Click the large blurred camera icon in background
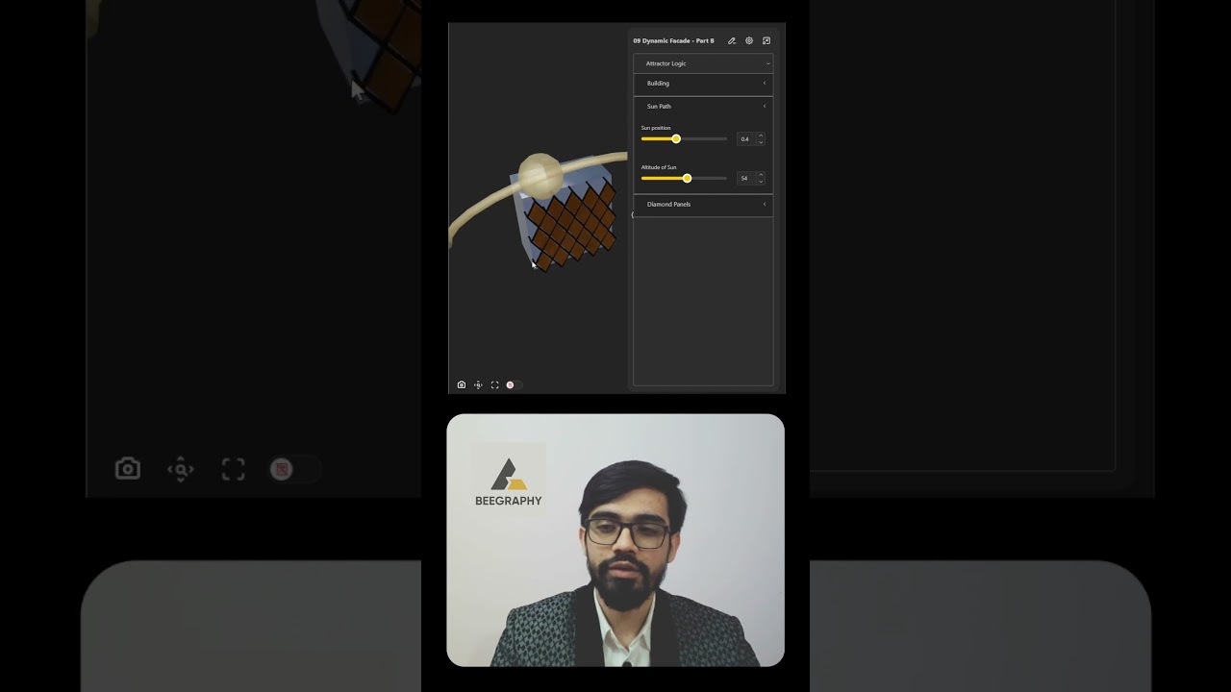 tap(128, 469)
